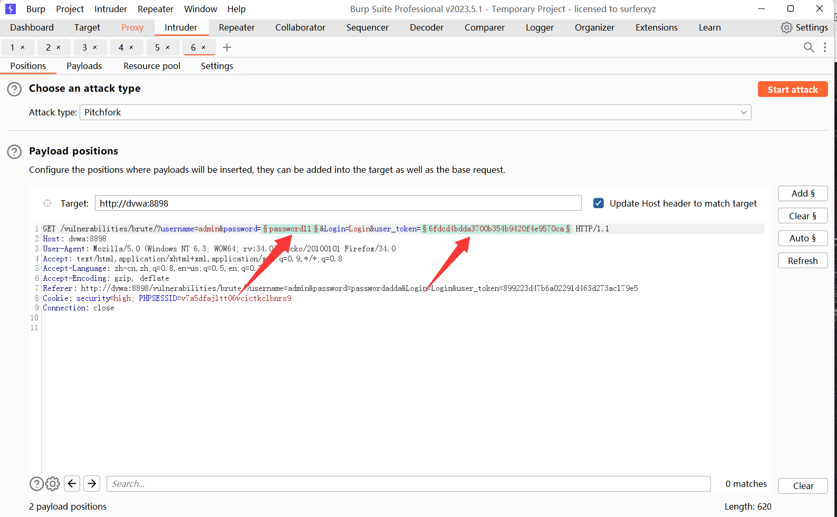Click the search magnifier icon

point(809,47)
